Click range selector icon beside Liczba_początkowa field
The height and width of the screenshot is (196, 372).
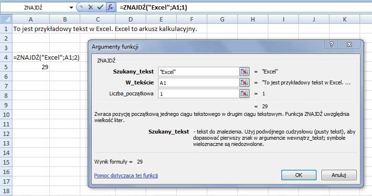coord(244,93)
